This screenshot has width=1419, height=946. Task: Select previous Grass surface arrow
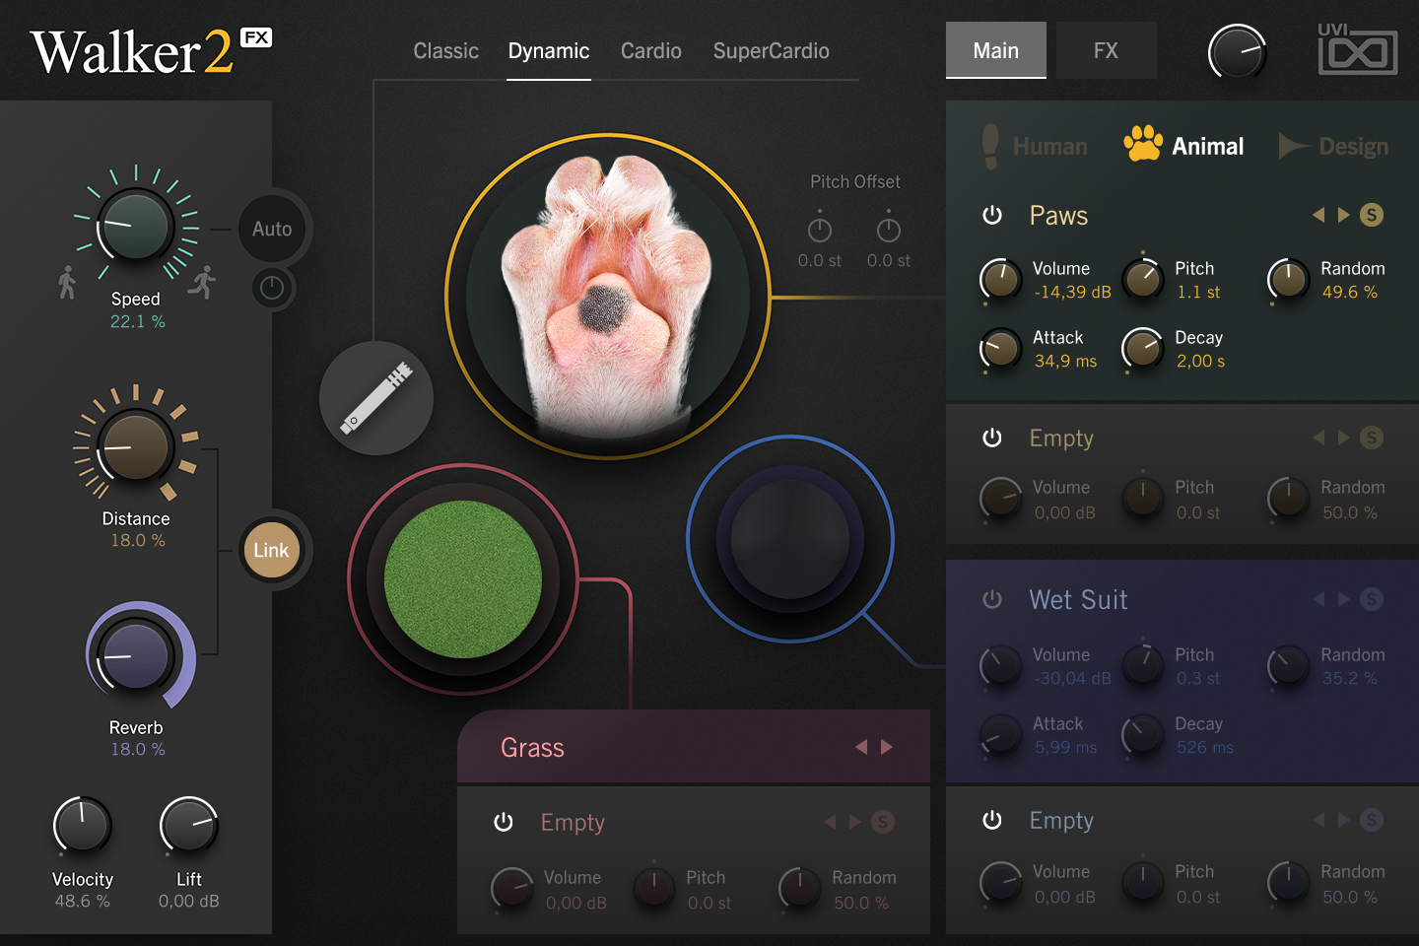(861, 747)
